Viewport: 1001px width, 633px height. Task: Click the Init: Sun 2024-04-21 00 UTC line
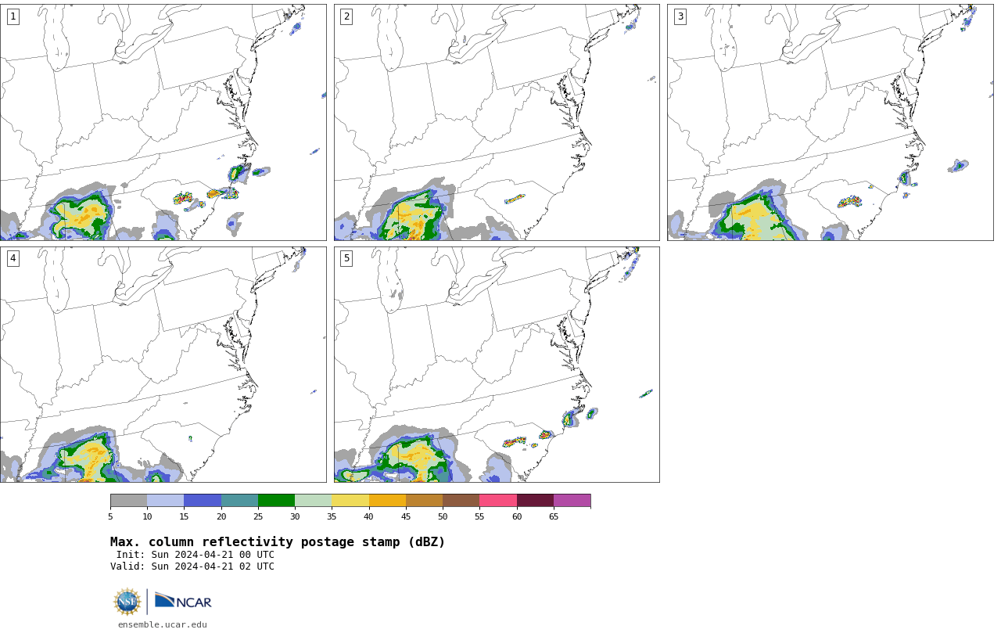195,555
